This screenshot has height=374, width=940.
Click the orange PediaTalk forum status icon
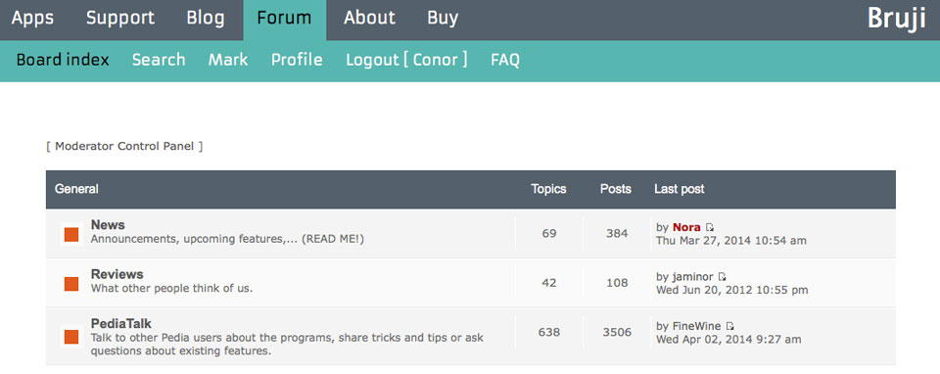(x=71, y=337)
